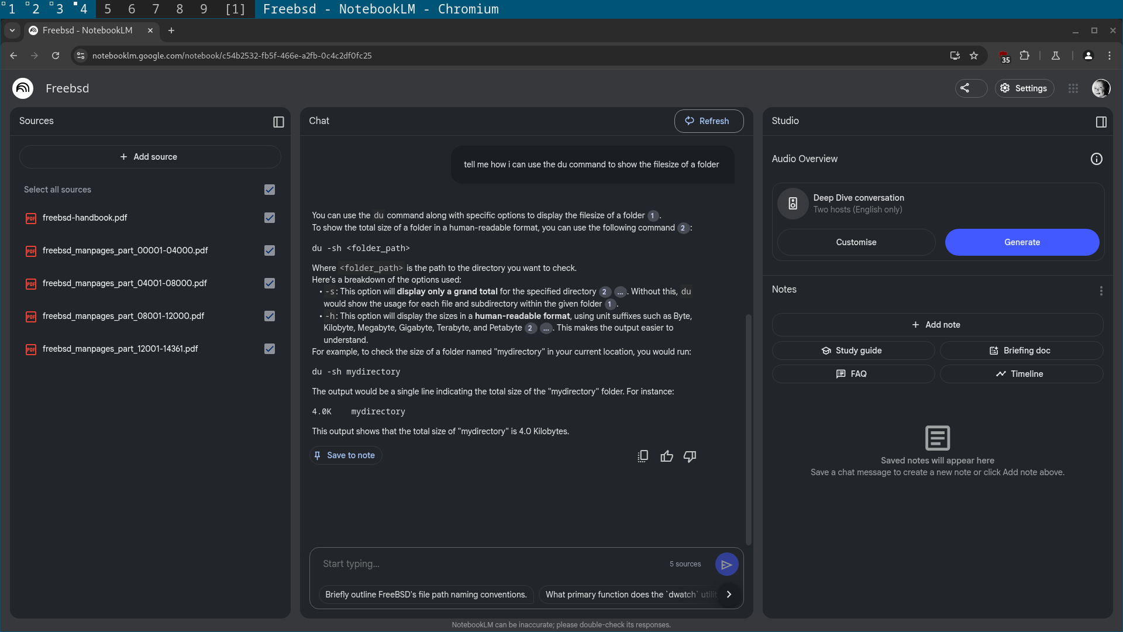The image size is (1123, 632).
Task: Show more suggested questions chevron
Action: pos(729,594)
